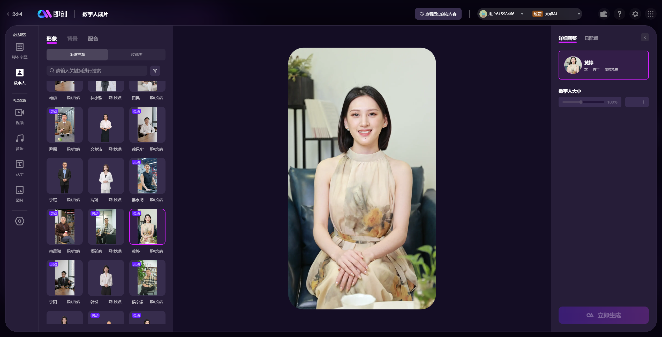Select the 系统推荐 segment
The width and height of the screenshot is (662, 337).
click(77, 55)
